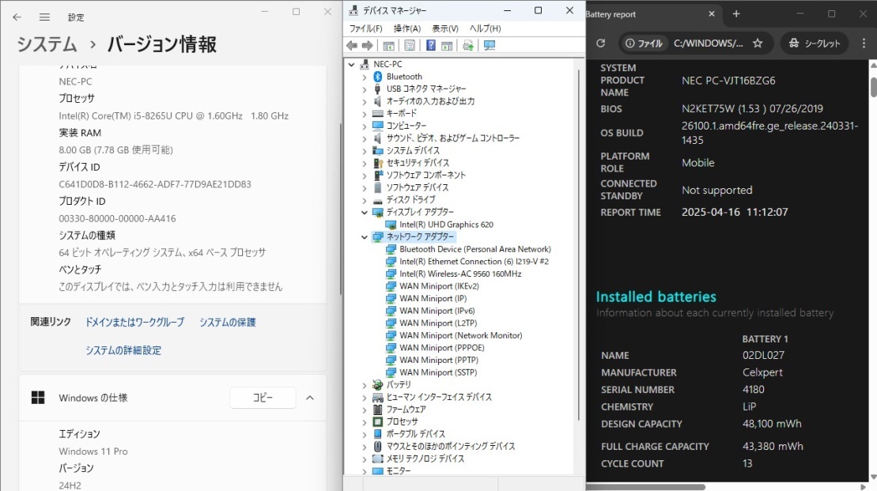Viewport: 877px width, 491px height.
Task: Click the Scan for hardware changes toolbar icon
Action: click(x=488, y=45)
